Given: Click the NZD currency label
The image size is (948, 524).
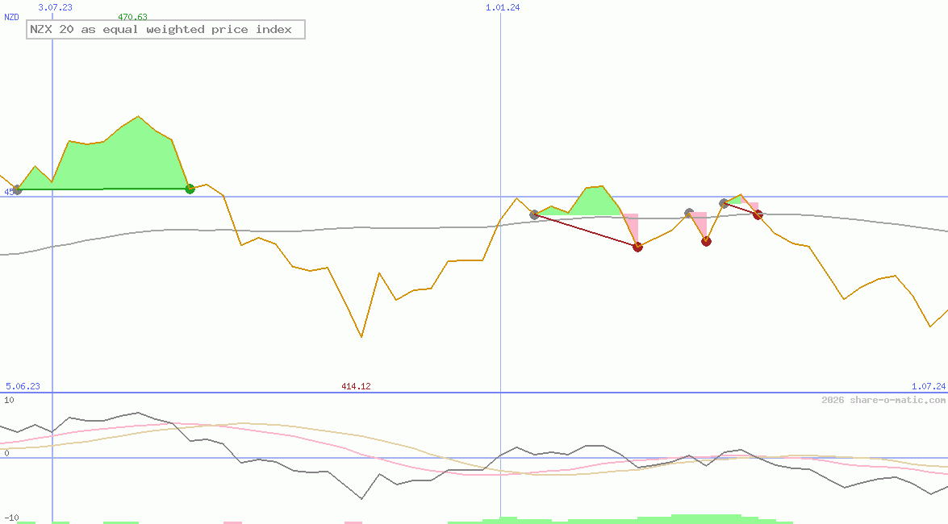Looking at the screenshot, I should pos(11,17).
